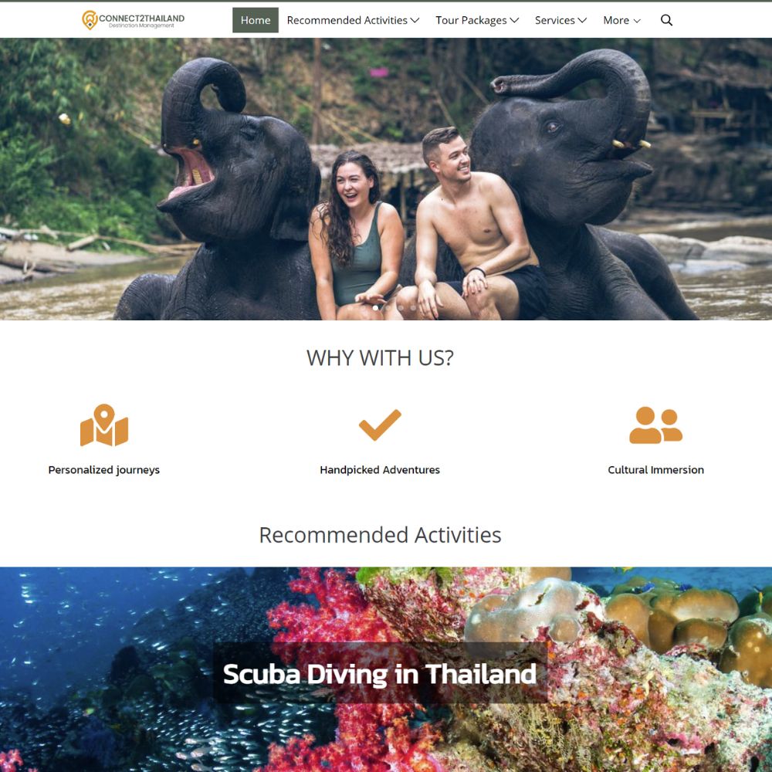Click the Cultural Immersion people icon

pyautogui.click(x=655, y=425)
